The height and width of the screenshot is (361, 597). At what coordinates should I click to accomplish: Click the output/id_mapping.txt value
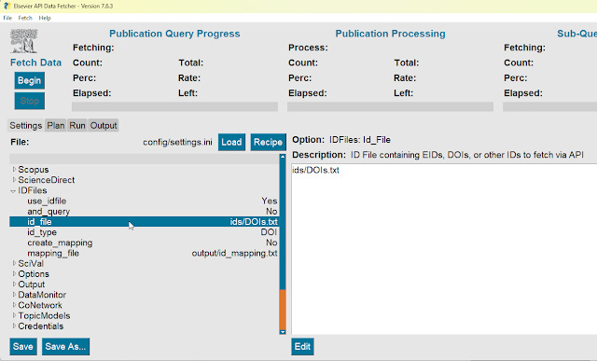point(234,253)
